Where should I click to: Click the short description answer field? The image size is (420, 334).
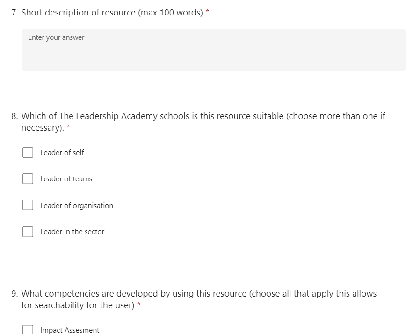(213, 50)
